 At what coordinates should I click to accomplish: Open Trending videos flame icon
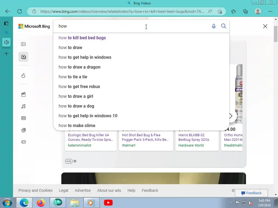point(23,76)
